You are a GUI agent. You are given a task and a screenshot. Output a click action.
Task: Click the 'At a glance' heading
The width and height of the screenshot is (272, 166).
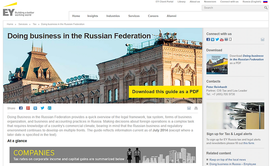(x=17, y=141)
